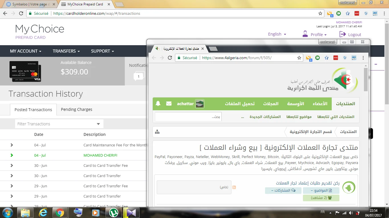Open the notifications speech bubble icon

(x=139, y=76)
